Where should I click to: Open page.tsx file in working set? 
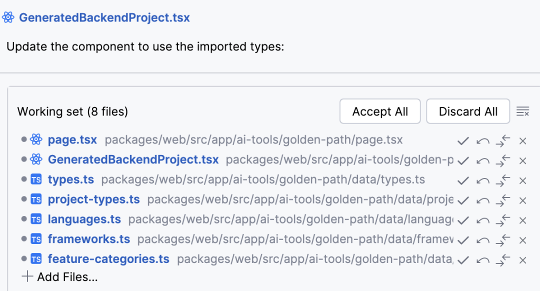pos(72,140)
